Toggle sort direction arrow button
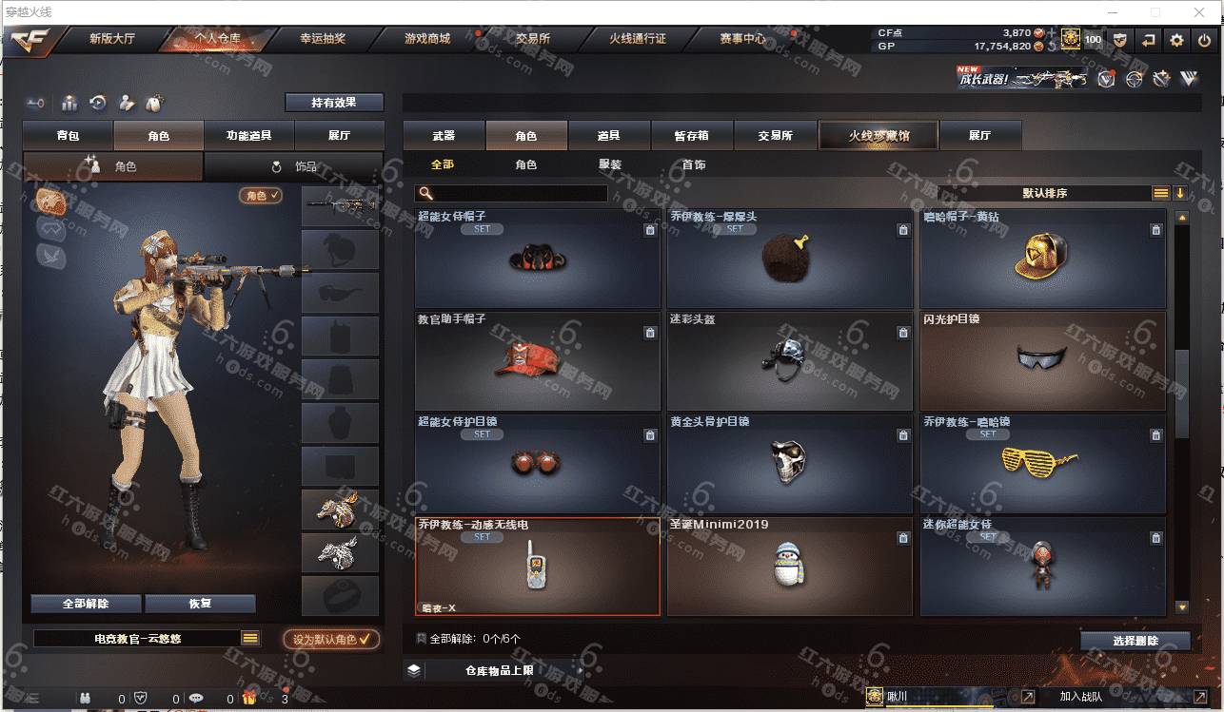 tap(1180, 193)
